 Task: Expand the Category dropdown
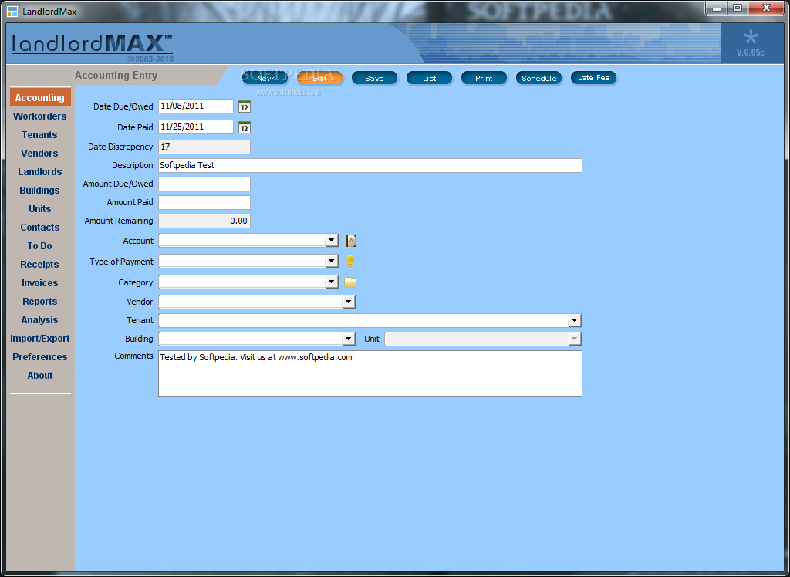[x=332, y=282]
